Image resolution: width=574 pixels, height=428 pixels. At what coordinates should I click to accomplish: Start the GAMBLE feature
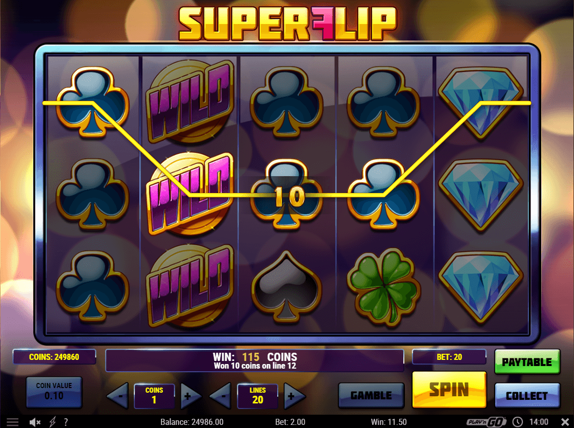pyautogui.click(x=371, y=395)
